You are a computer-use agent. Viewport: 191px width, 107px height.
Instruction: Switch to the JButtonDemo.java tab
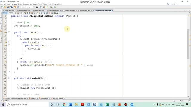[85, 11]
